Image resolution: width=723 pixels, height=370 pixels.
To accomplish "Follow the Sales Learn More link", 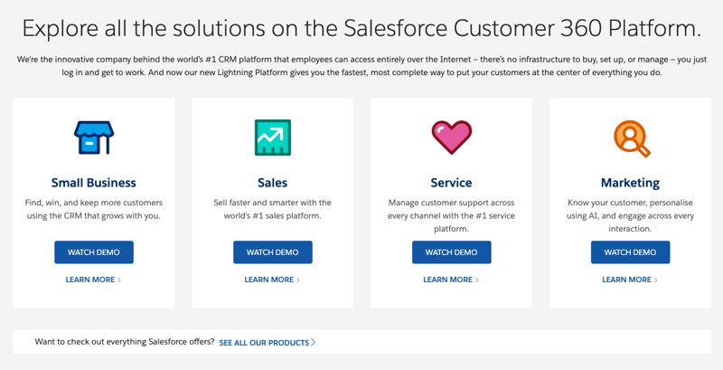I will pos(269,280).
